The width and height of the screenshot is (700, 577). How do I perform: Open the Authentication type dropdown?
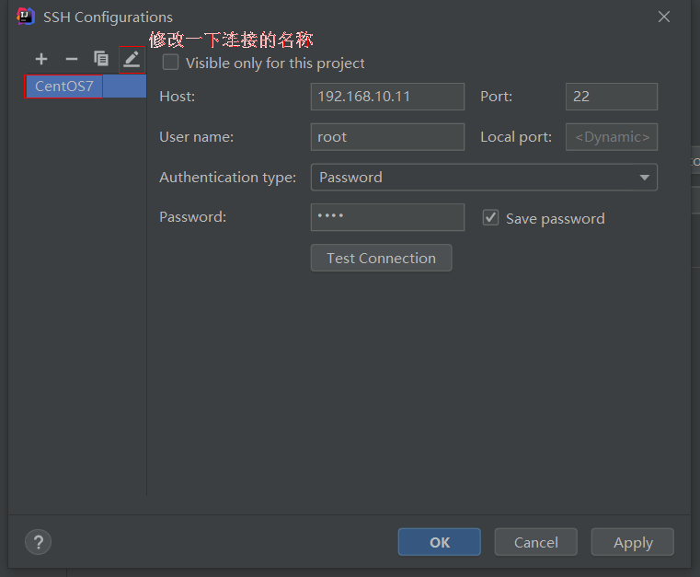click(483, 177)
